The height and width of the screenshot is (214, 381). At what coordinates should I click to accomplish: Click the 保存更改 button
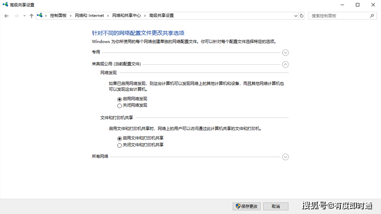point(247,206)
